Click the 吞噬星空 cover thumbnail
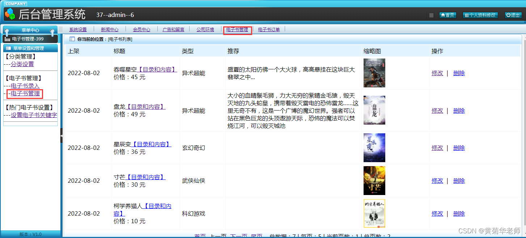Screen dimensions: 526x238 [374, 73]
